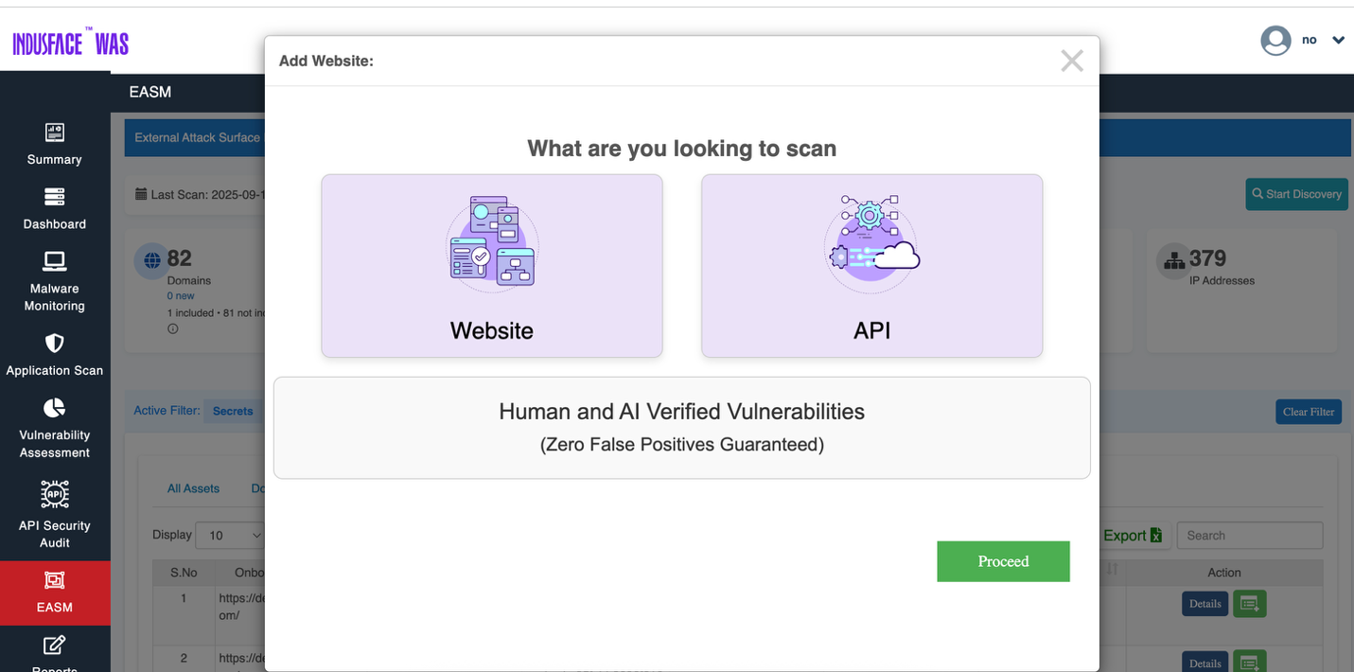The image size is (1354, 672).
Task: Click into the Search input field
Action: pyautogui.click(x=1249, y=536)
